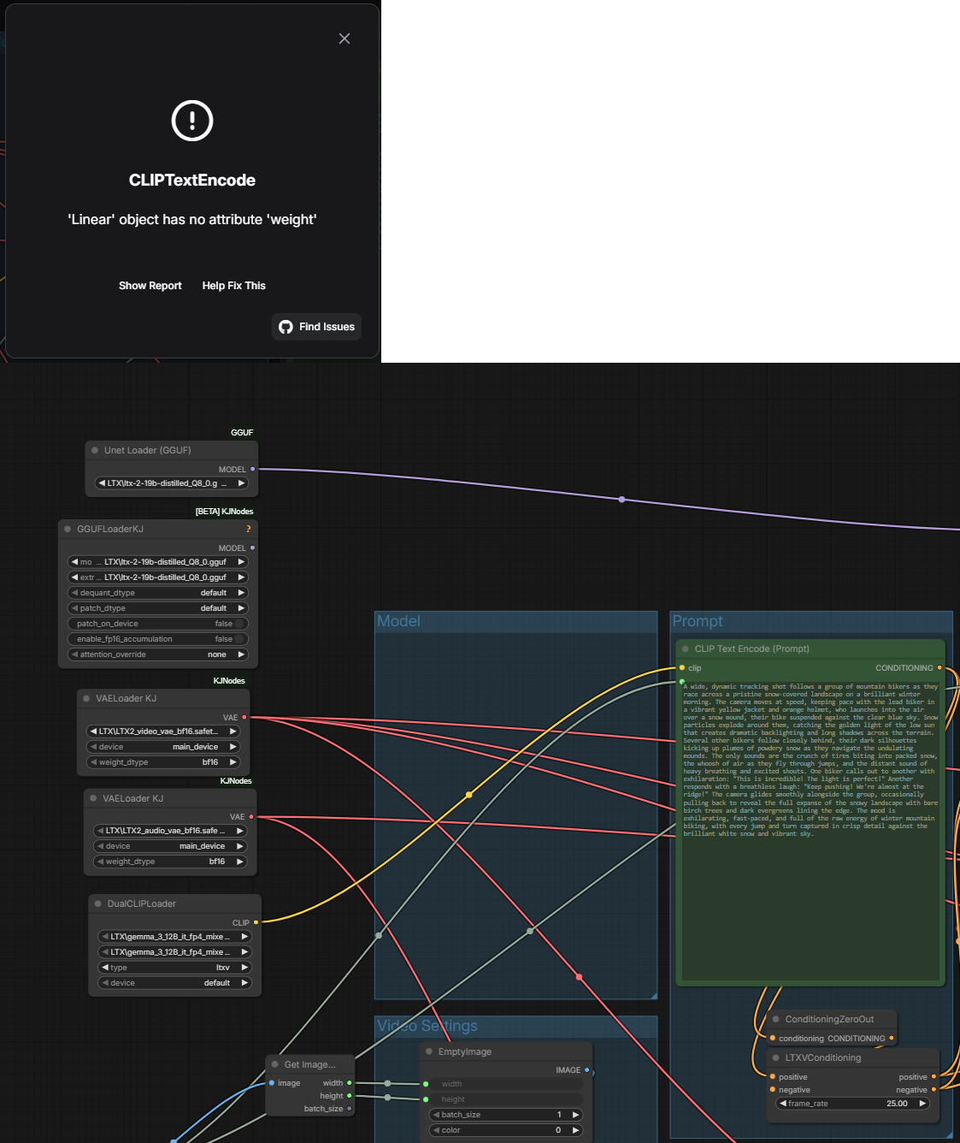Open the DualCLIPLoader type dropdown set to ltxv
The image size is (960, 1143).
174,968
